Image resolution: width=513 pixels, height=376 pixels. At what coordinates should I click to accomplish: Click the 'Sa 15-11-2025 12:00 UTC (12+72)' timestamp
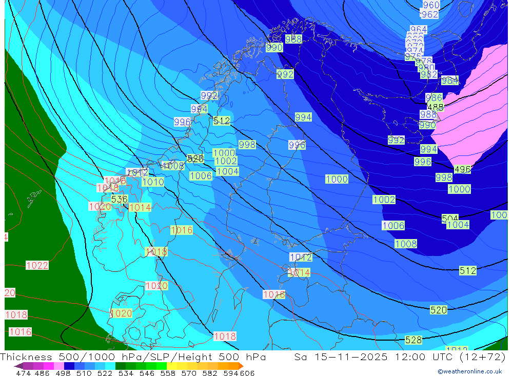pyautogui.click(x=400, y=357)
